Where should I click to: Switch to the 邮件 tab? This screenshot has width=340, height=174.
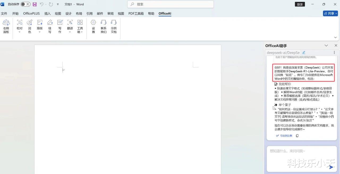[x=100, y=14]
